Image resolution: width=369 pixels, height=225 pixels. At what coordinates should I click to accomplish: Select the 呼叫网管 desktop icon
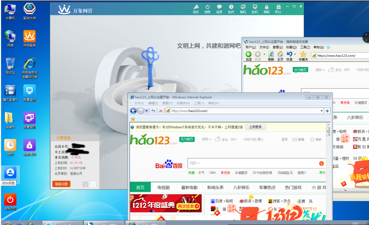(x=10, y=176)
